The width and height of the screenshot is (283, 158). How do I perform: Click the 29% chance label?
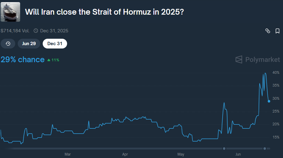(x=23, y=59)
